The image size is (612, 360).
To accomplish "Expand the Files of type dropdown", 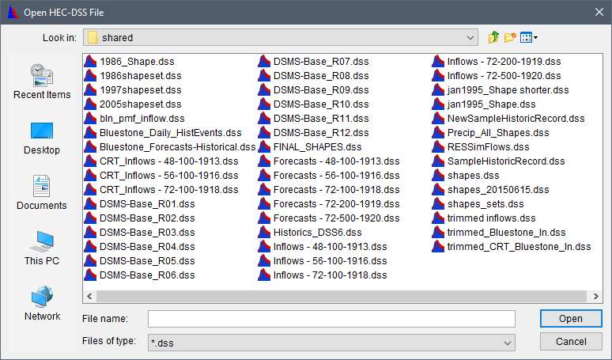I will click(508, 342).
